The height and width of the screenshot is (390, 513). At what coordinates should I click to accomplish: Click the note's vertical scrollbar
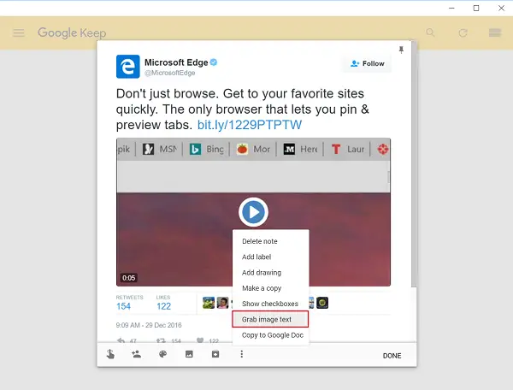click(414, 163)
